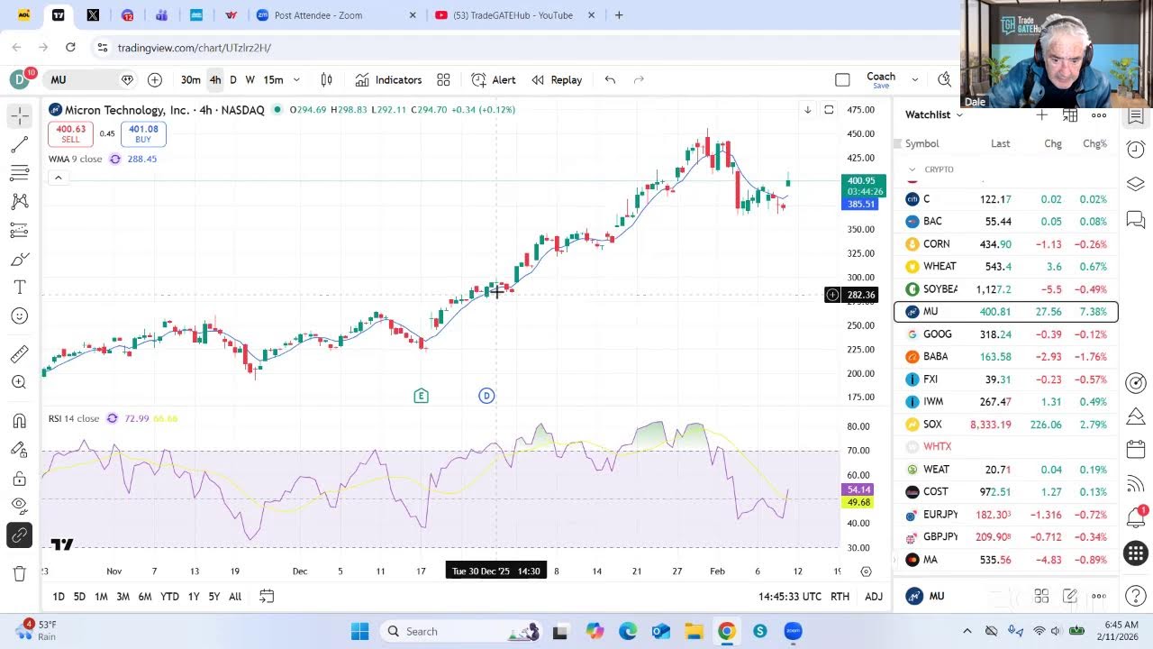Open the emoji icons tool

click(20, 316)
